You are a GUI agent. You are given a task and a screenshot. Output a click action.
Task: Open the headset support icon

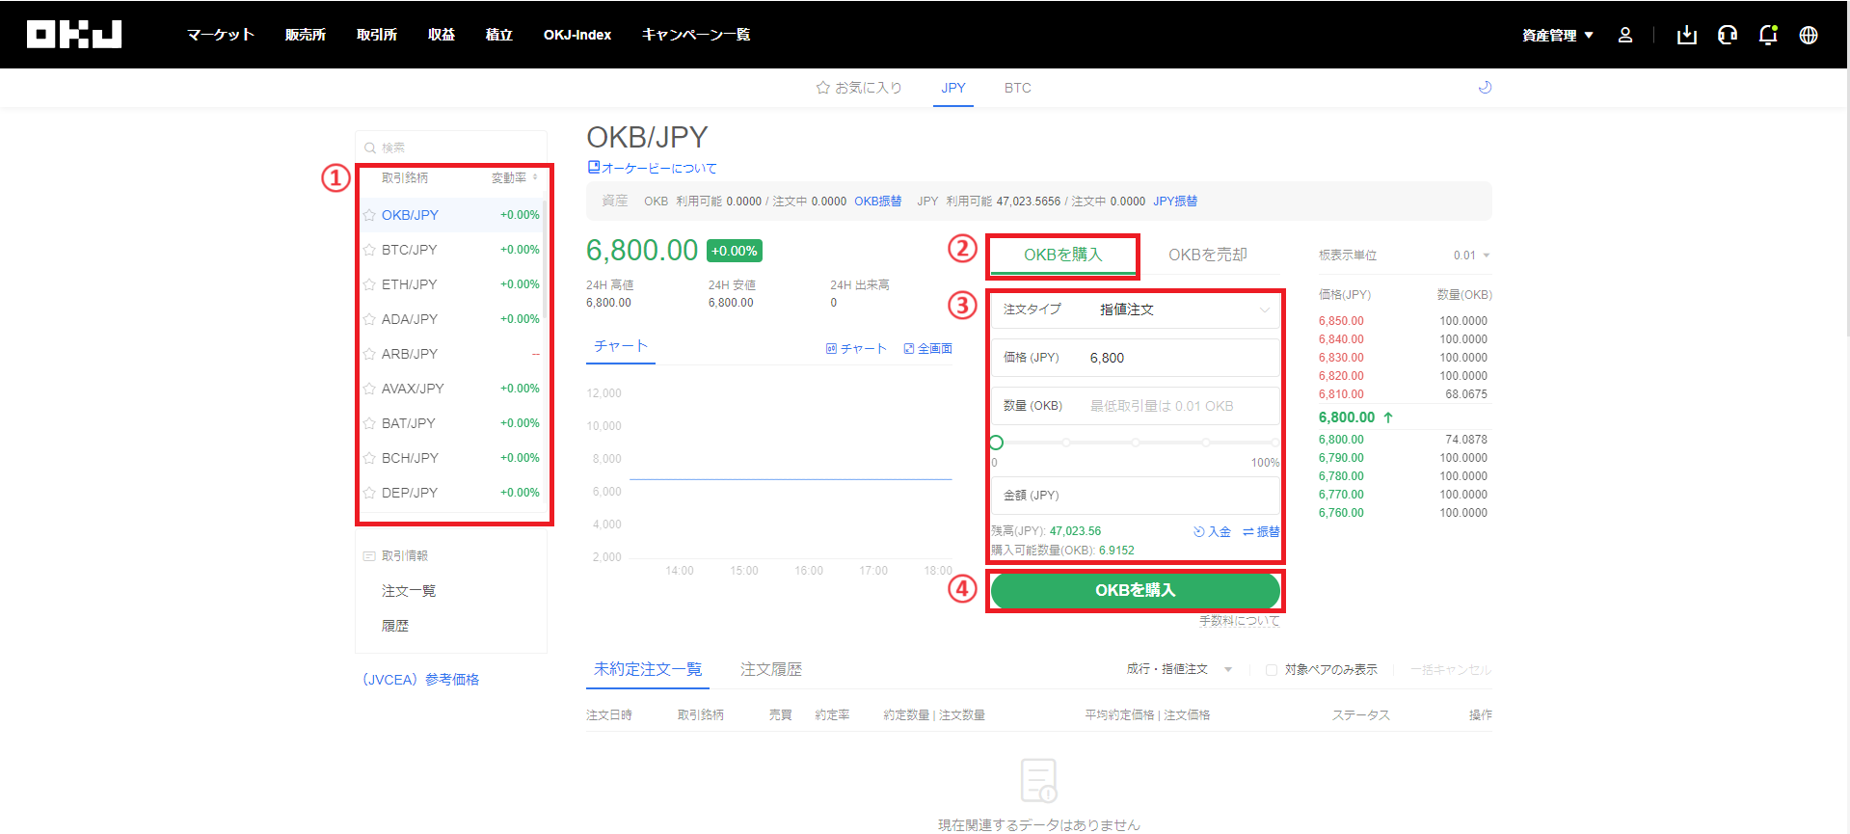point(1728,35)
